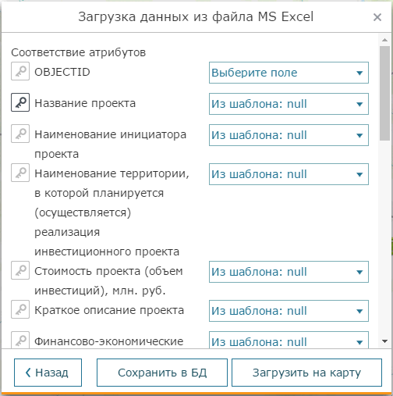Click Сохранить в БД button
Screen dimensions: 393x396
point(162,373)
